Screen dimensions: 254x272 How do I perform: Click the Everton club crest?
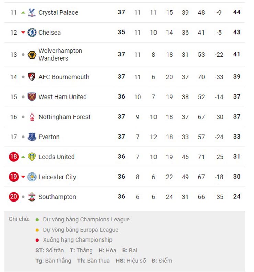[32, 137]
